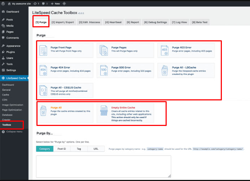The width and height of the screenshot is (250, 181).
Task: Click the Empty Entire Cache shredder icon
Action: [104, 110]
